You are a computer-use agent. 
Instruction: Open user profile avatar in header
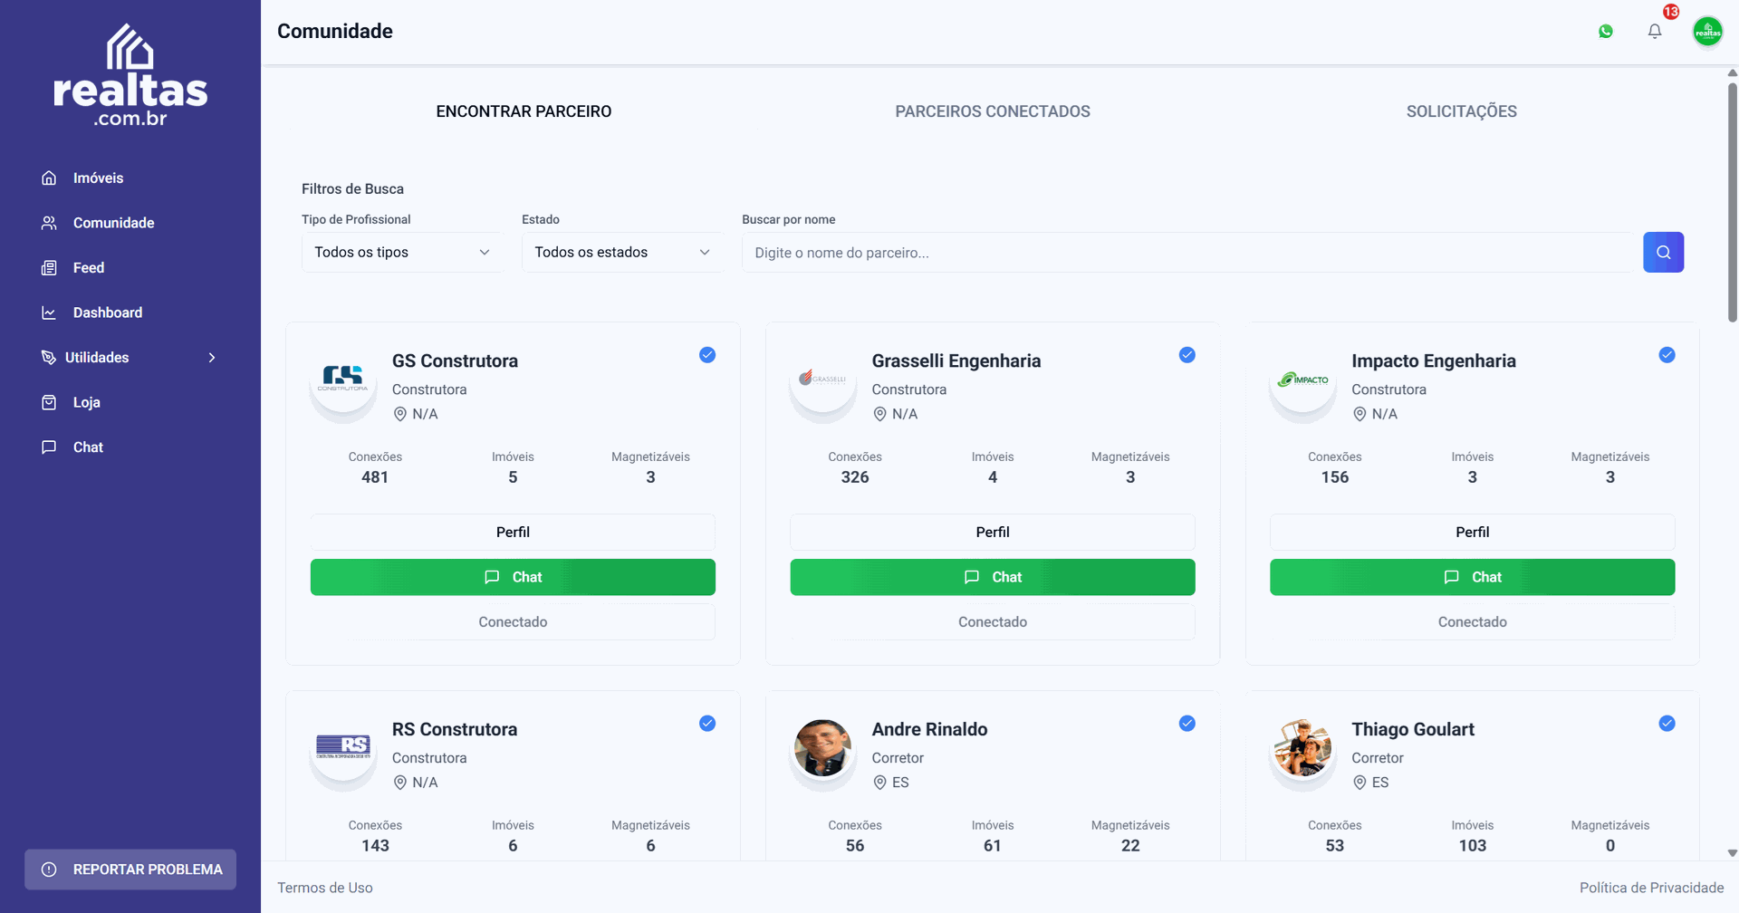click(1707, 32)
